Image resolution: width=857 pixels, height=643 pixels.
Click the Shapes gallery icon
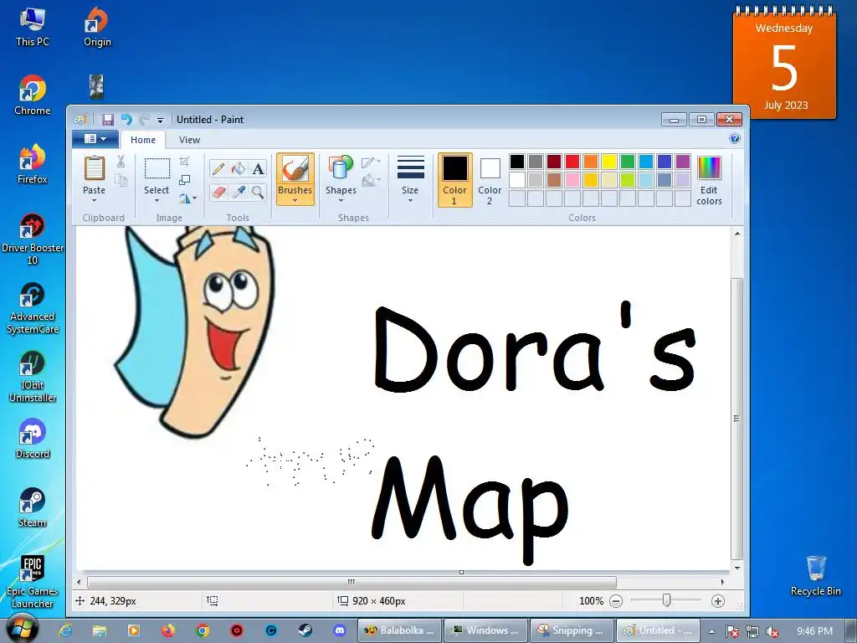coord(341,167)
